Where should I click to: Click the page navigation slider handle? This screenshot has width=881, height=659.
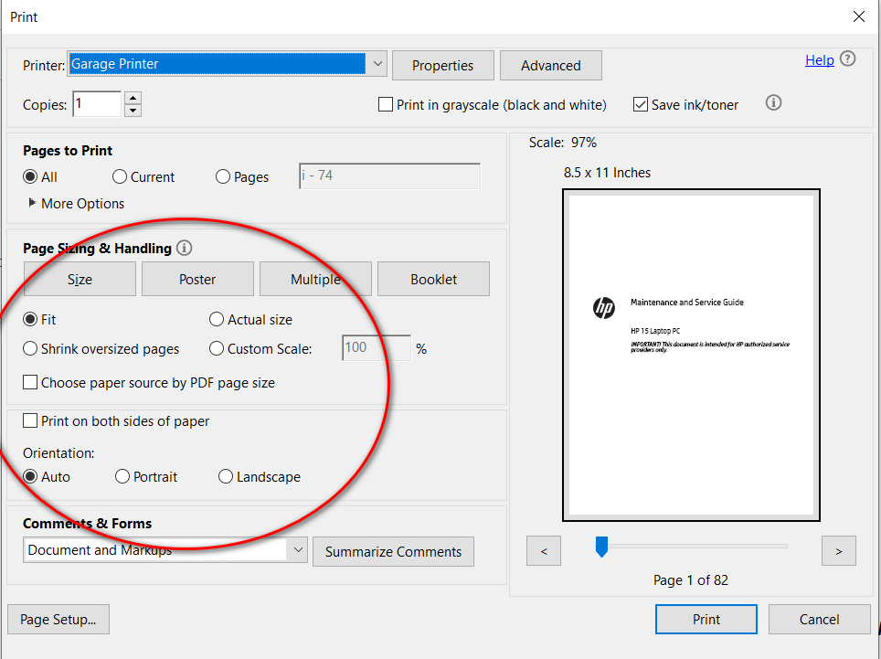[x=601, y=547]
